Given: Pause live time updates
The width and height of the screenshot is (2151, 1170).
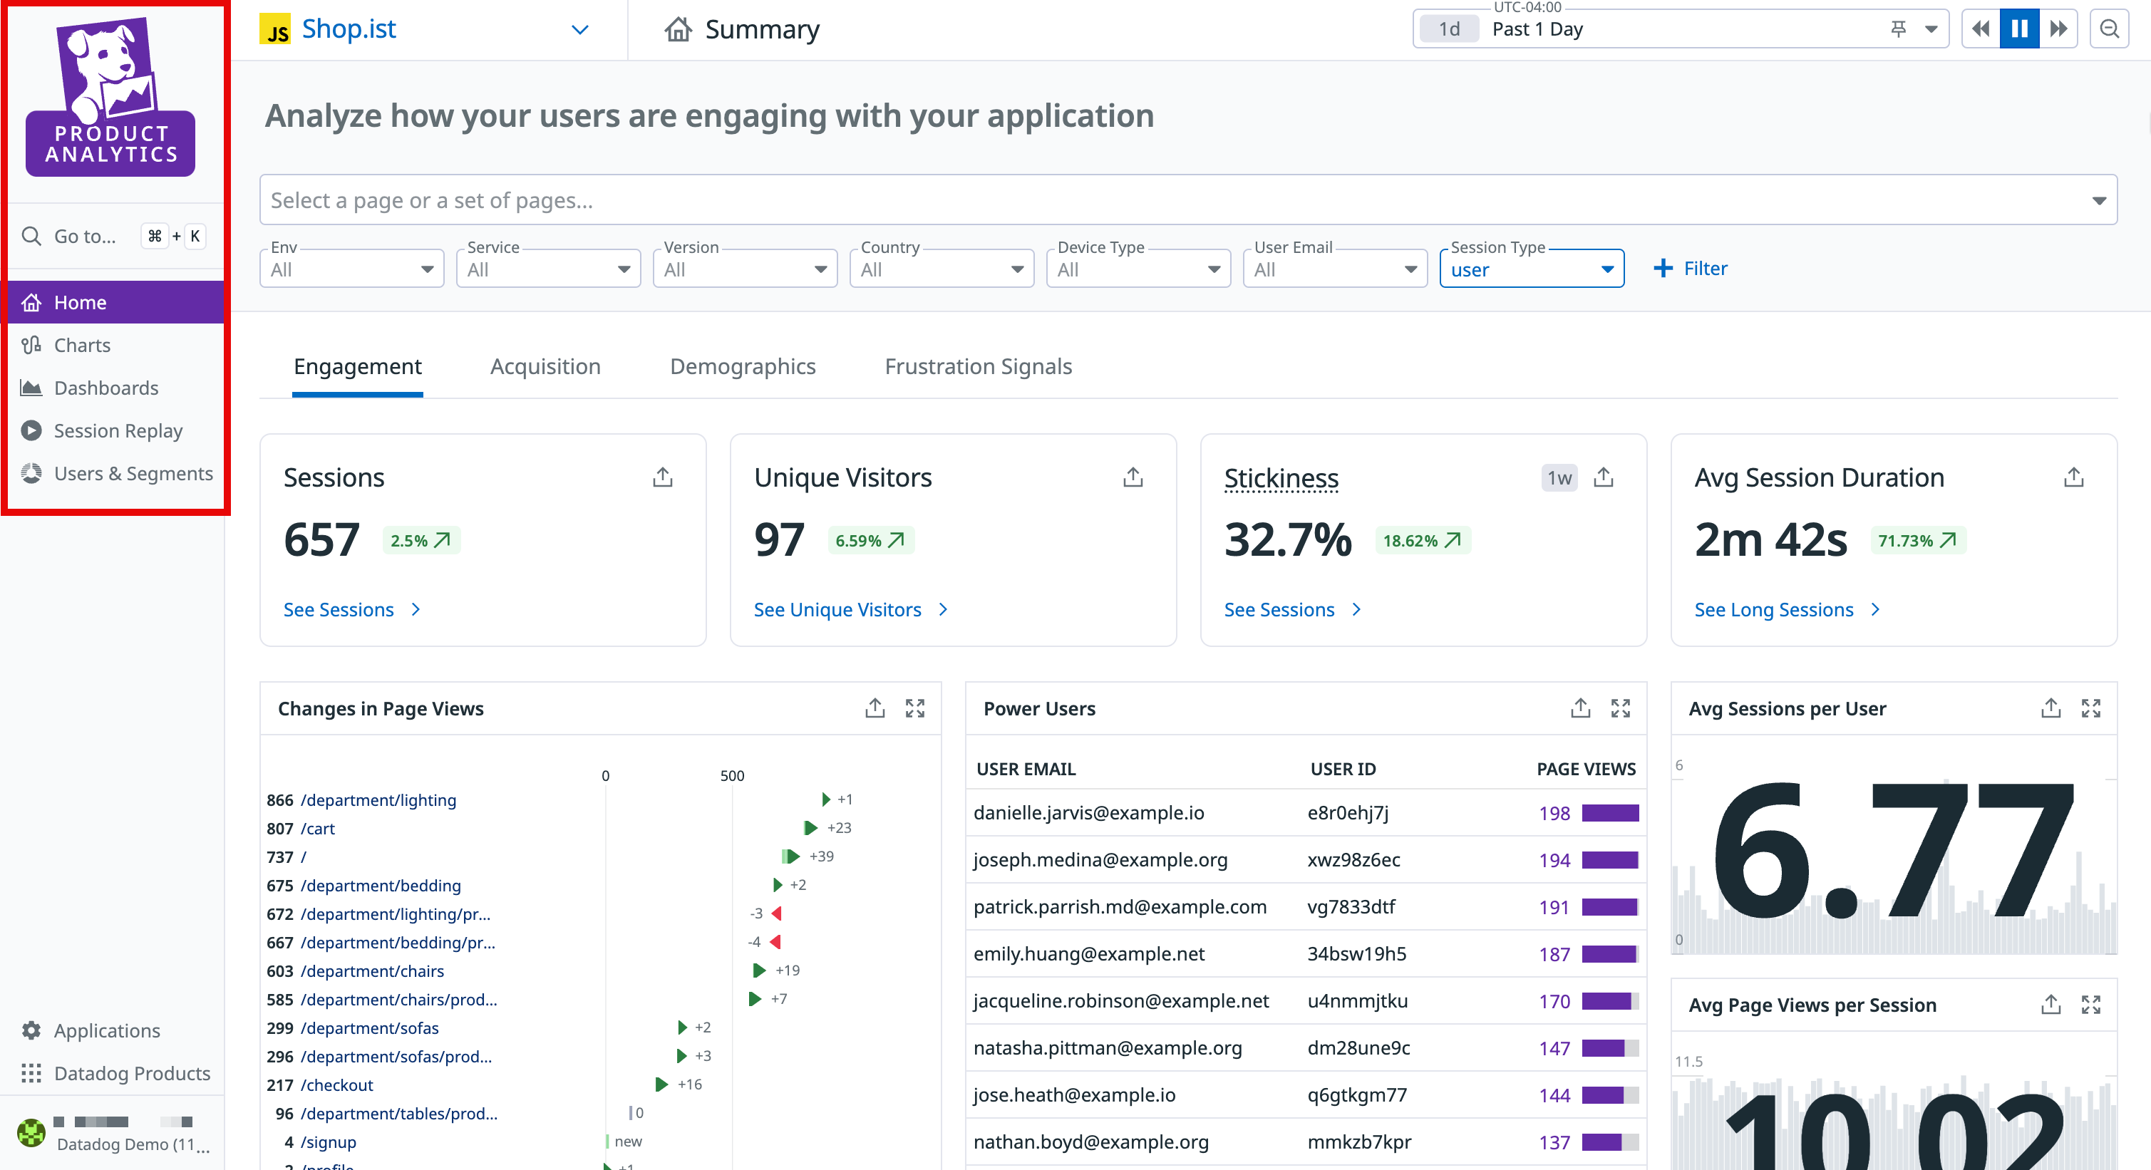Looking at the screenshot, I should 2018,29.
